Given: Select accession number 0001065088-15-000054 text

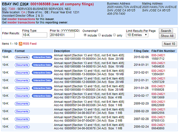Looking at the screenshot, I should (x=80, y=59).
